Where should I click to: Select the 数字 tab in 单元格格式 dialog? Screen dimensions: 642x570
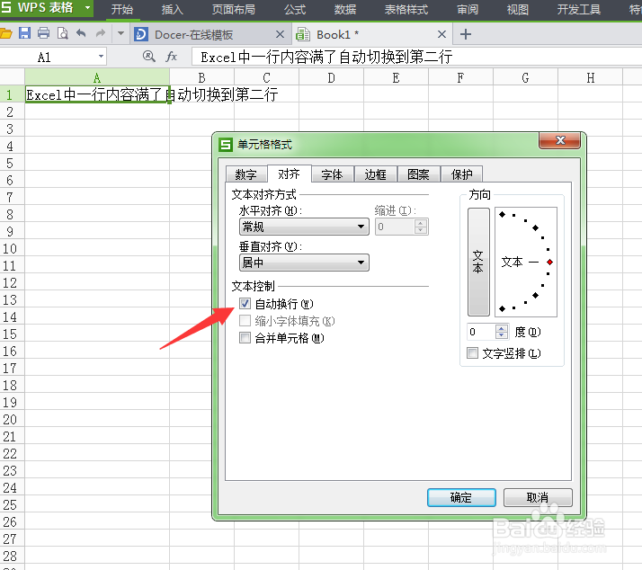(x=246, y=174)
